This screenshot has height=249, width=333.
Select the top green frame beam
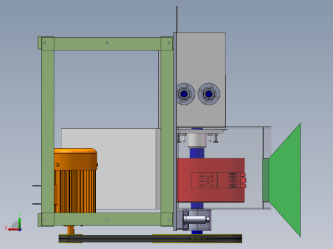(107, 43)
